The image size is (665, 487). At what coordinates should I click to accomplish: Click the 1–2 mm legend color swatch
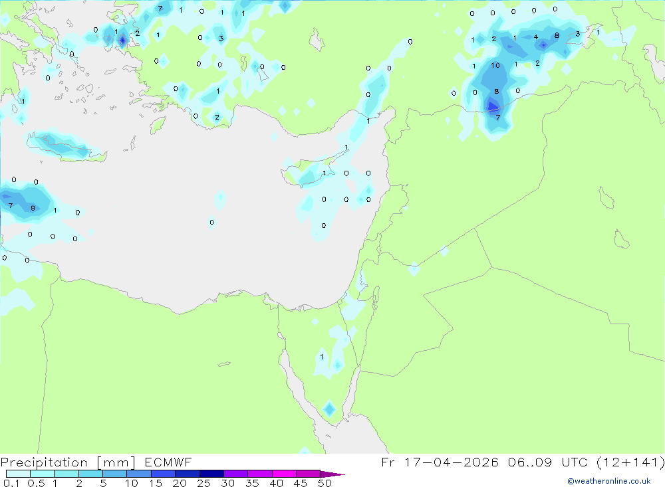tap(66, 474)
